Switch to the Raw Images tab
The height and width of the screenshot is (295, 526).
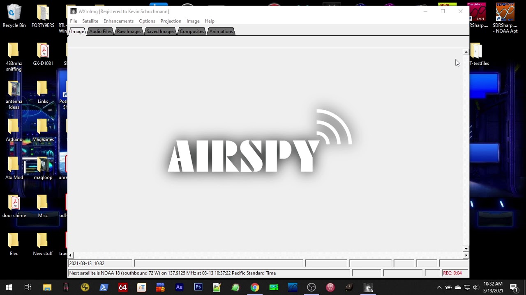pyautogui.click(x=129, y=32)
